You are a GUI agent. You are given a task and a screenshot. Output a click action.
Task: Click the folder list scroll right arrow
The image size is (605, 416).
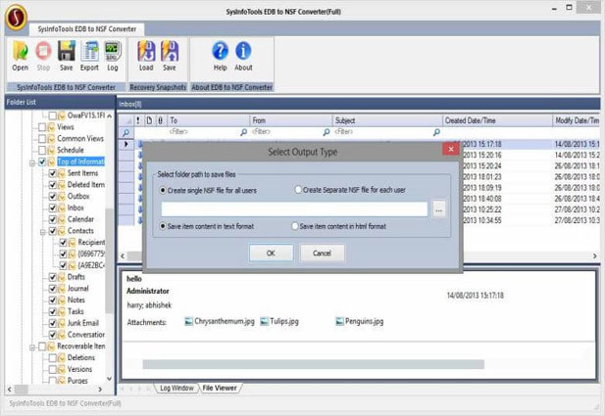[x=100, y=390]
